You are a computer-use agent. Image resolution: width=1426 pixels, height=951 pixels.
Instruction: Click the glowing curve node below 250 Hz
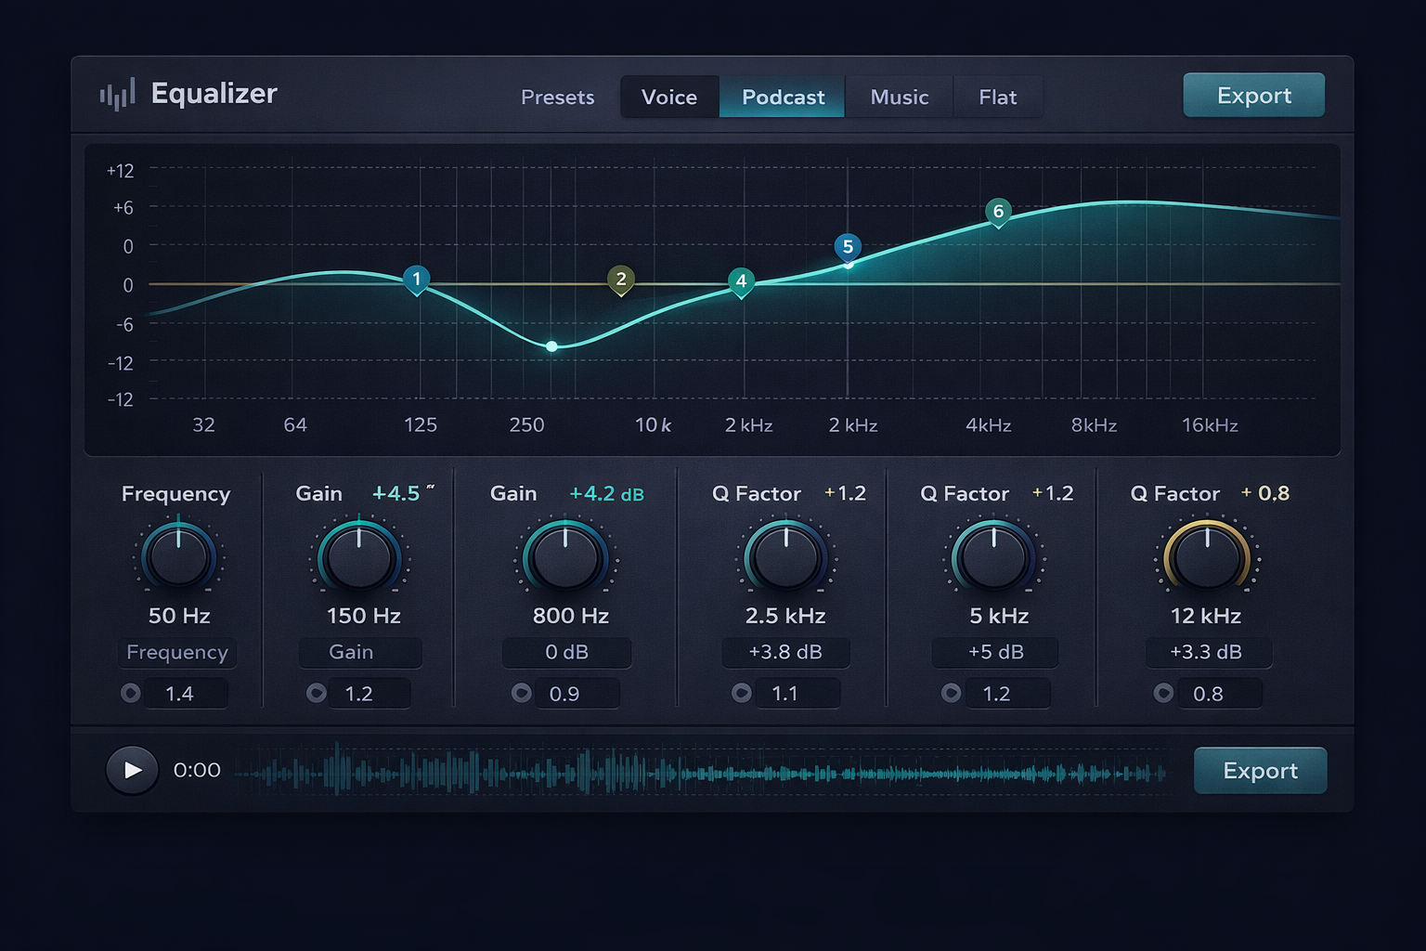[x=551, y=345]
